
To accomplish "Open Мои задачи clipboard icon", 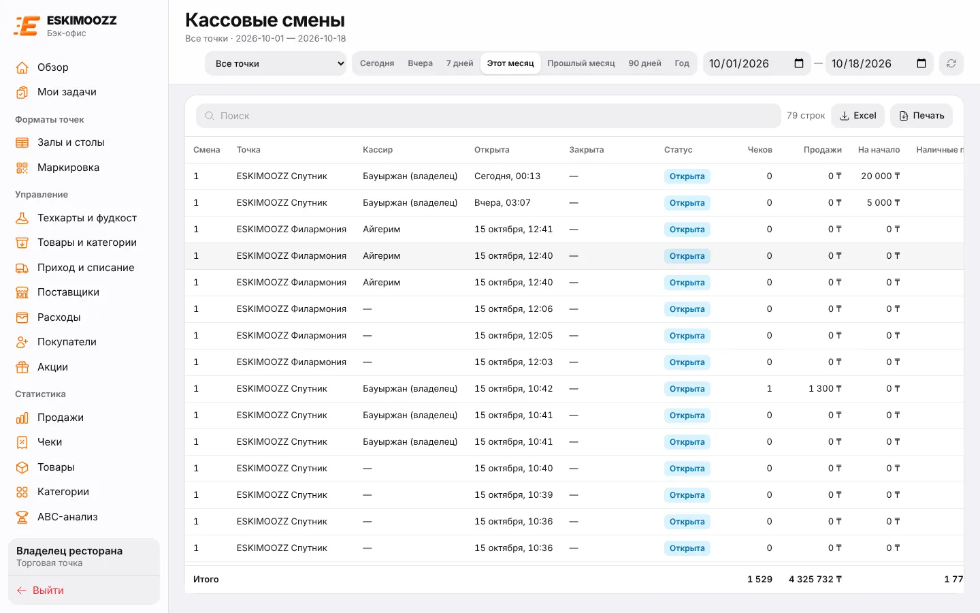I will coord(22,92).
